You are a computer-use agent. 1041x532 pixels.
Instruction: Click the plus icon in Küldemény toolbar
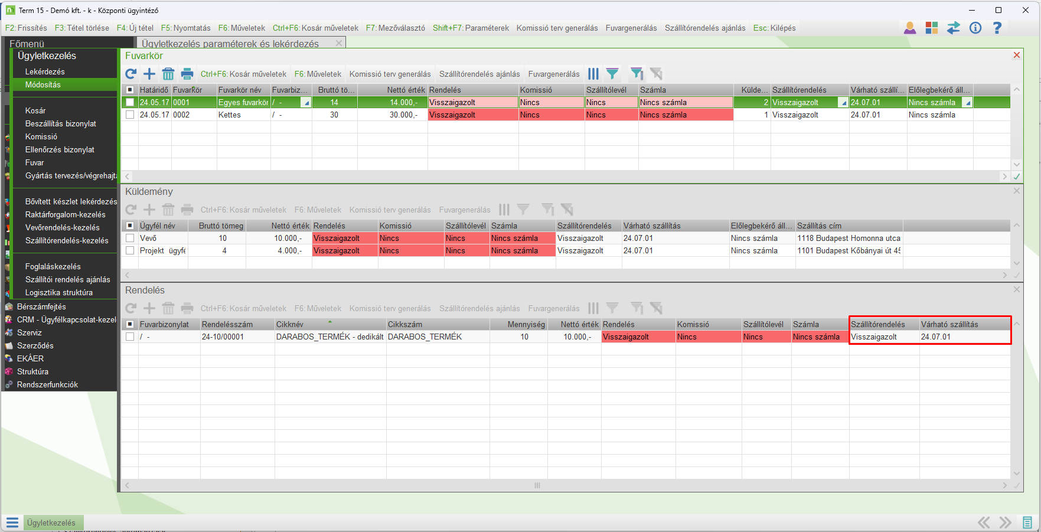point(149,210)
